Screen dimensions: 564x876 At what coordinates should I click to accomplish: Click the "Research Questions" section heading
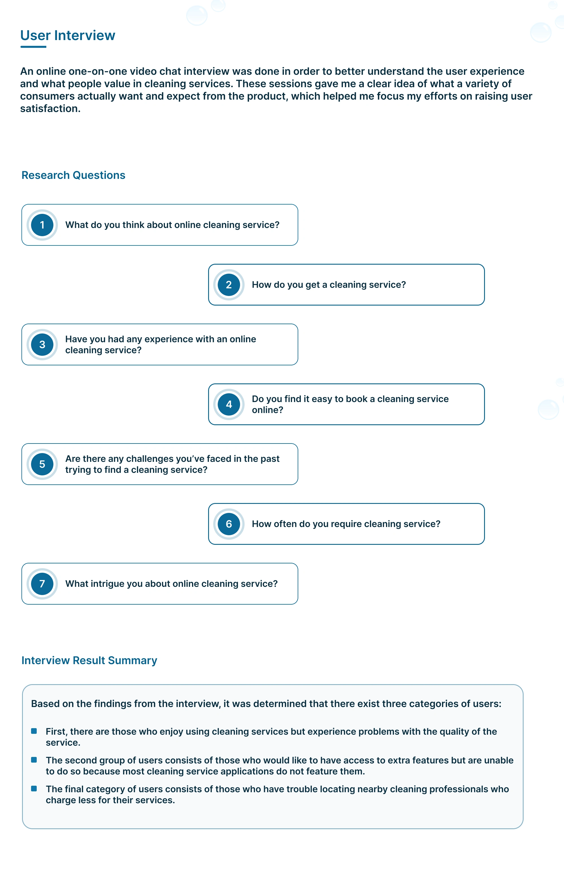73,175
